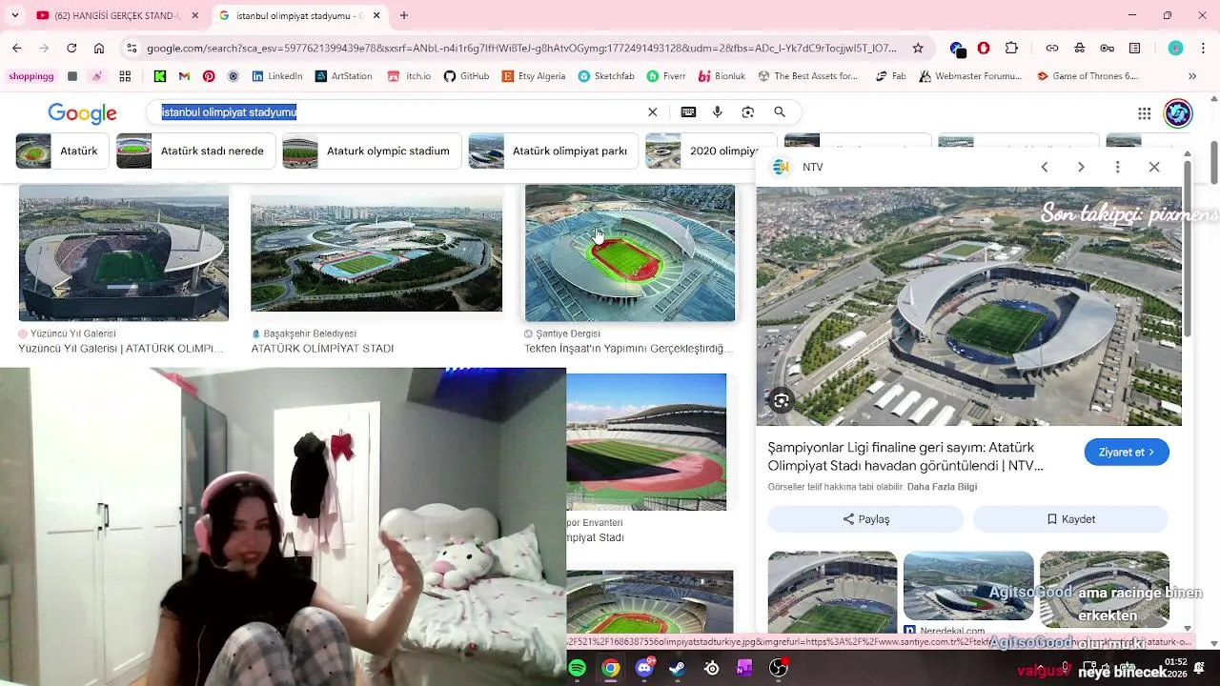Save the image with Kaydet button

(1070, 519)
